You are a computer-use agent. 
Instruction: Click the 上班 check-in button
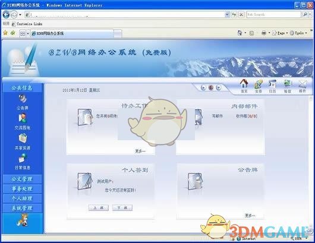coord(99,208)
